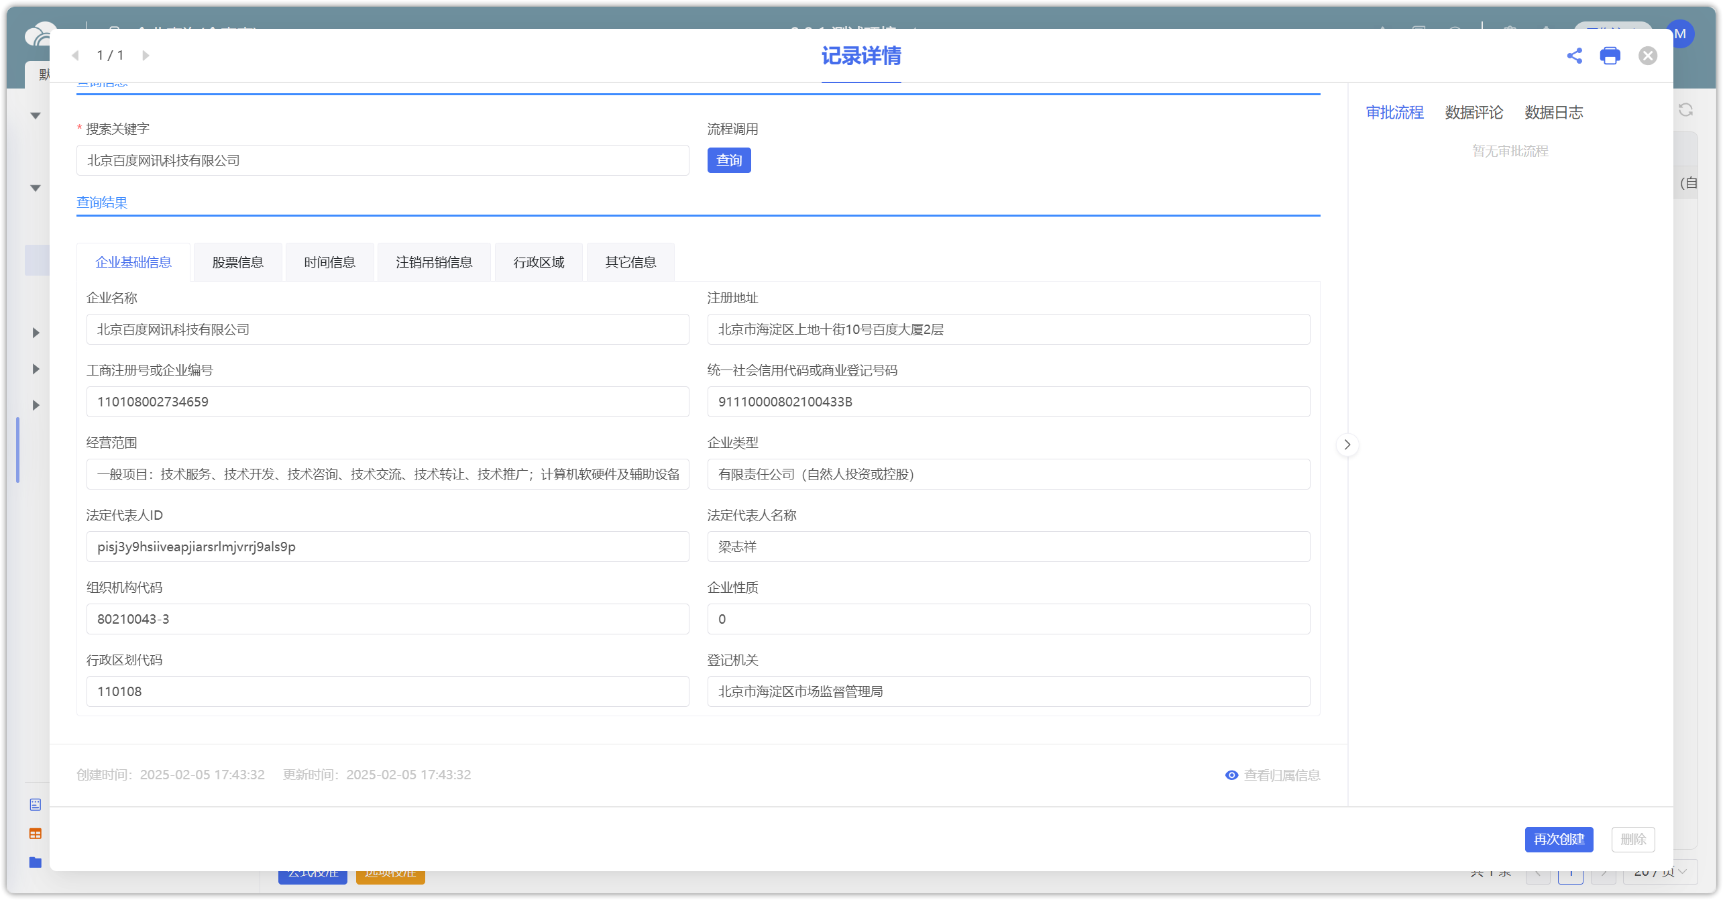The height and width of the screenshot is (900, 1723).
Task: Click the 注册地址 field
Action: click(x=1009, y=329)
